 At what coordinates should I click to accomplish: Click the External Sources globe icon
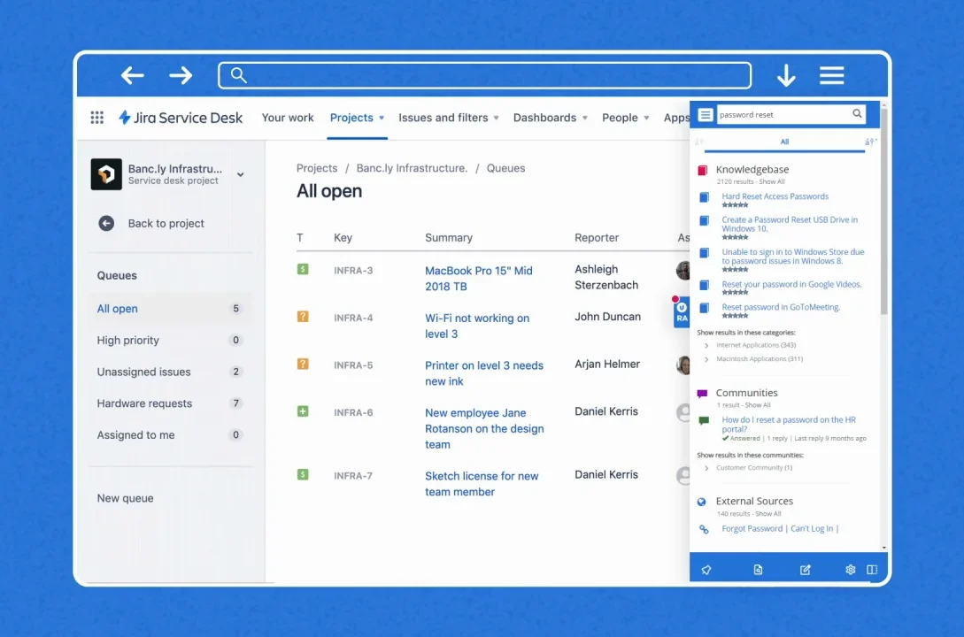(x=701, y=502)
